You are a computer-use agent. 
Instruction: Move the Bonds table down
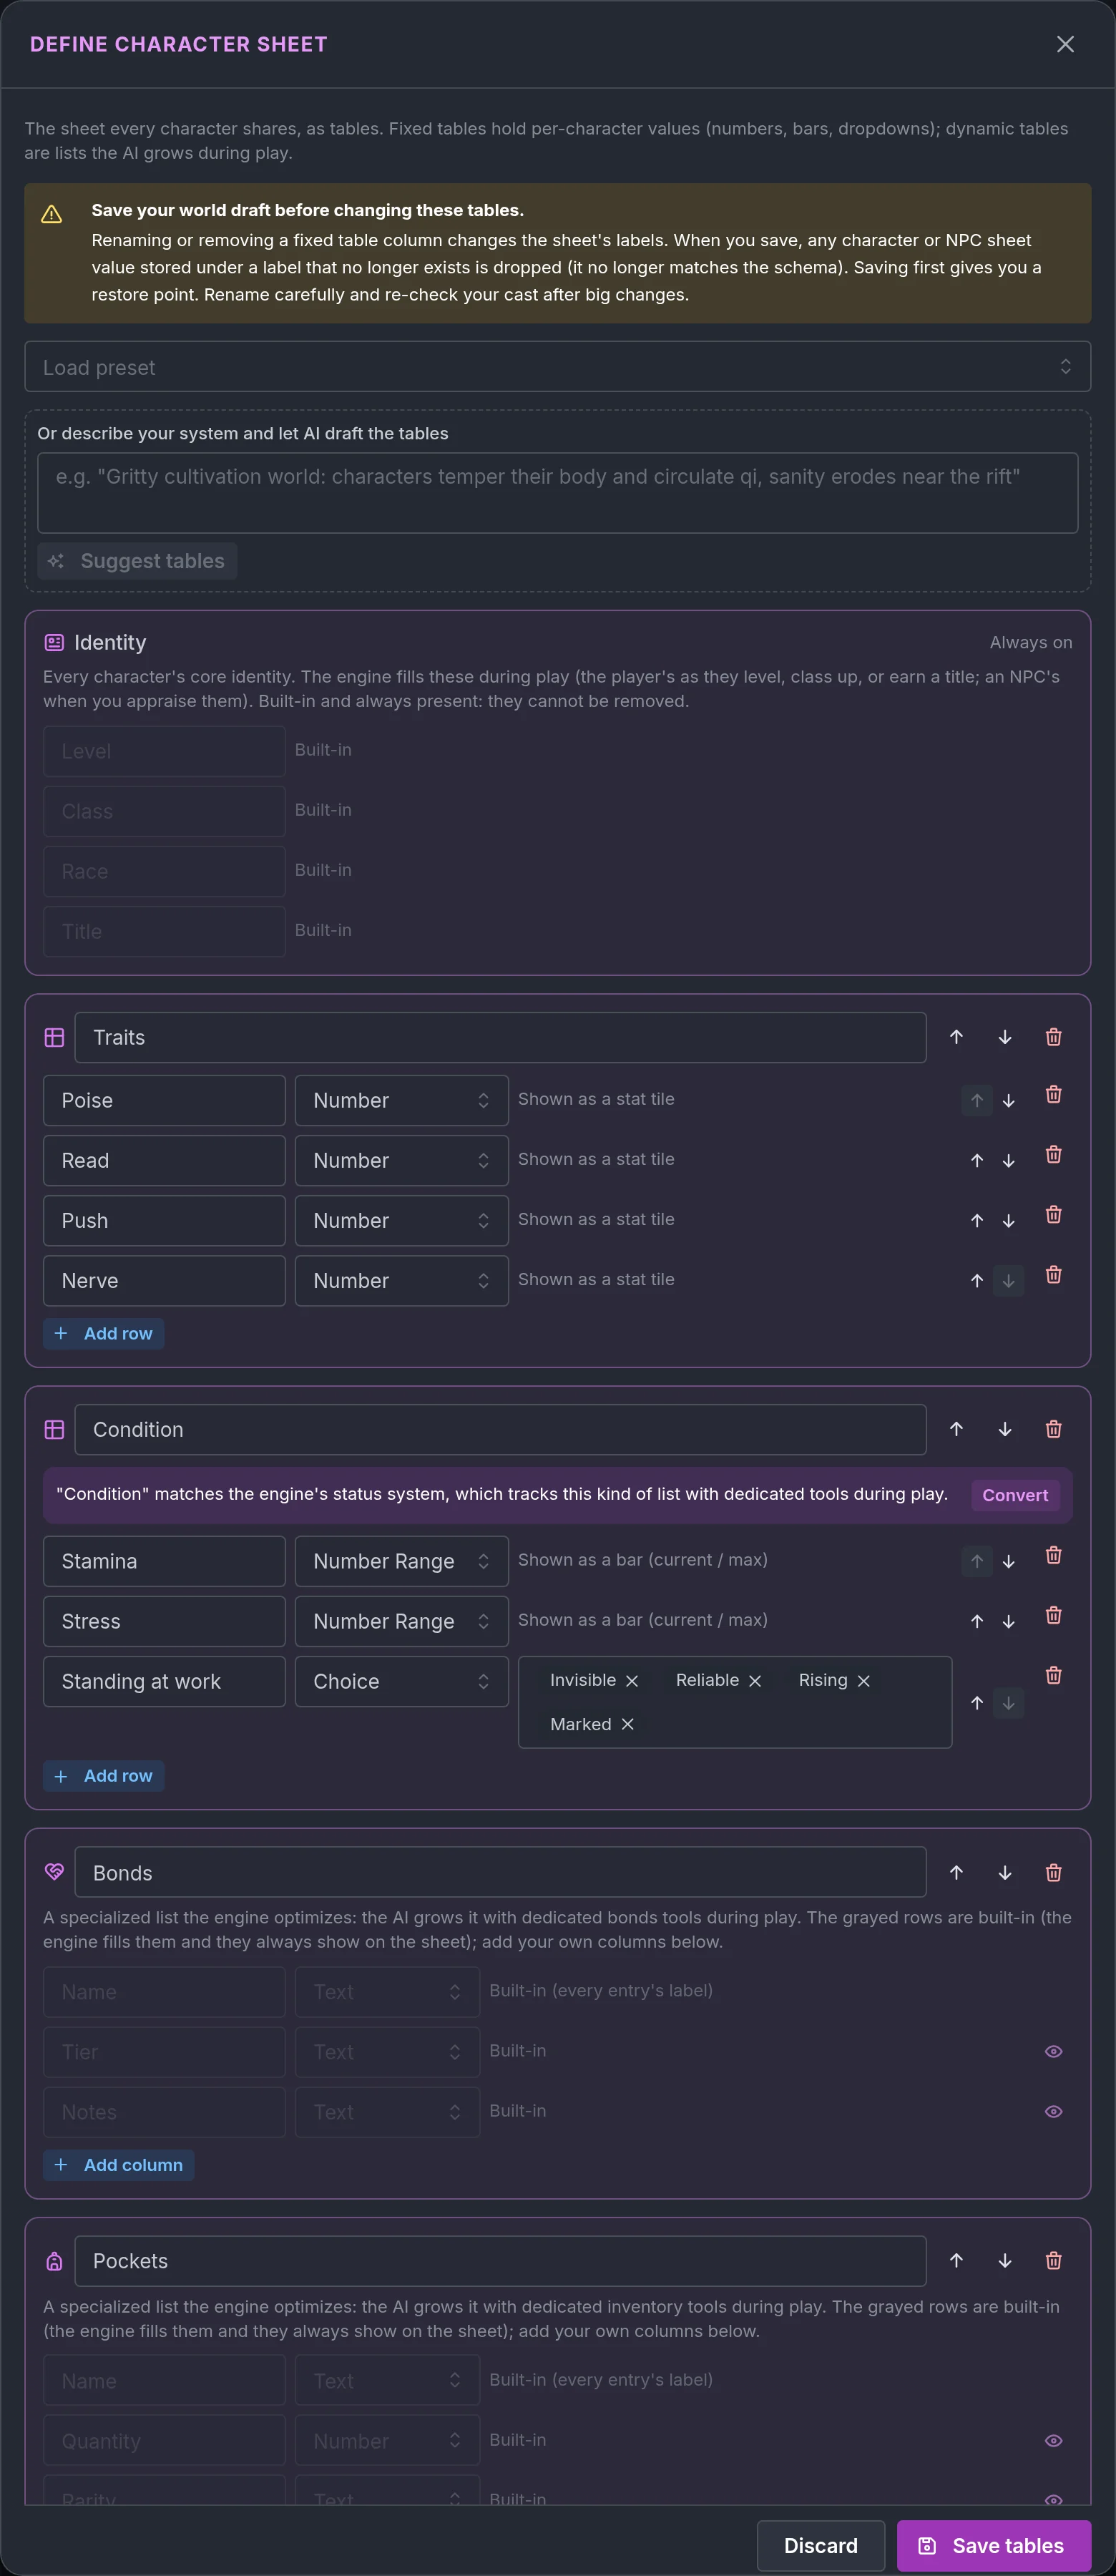[x=1005, y=1872]
